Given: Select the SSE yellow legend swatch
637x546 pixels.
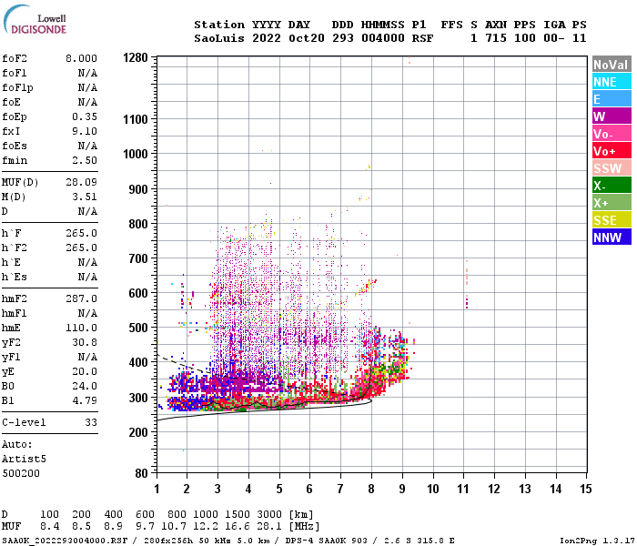Looking at the screenshot, I should (612, 220).
